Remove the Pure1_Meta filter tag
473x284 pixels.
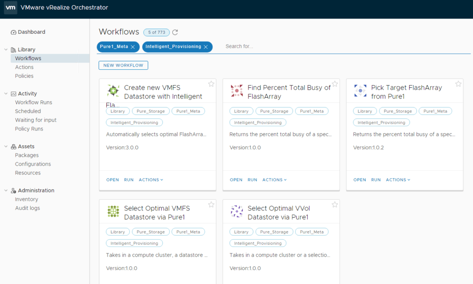133,47
